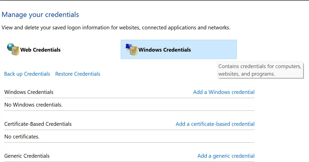
Task: Click the No certificates message
Action: [x=22, y=137]
